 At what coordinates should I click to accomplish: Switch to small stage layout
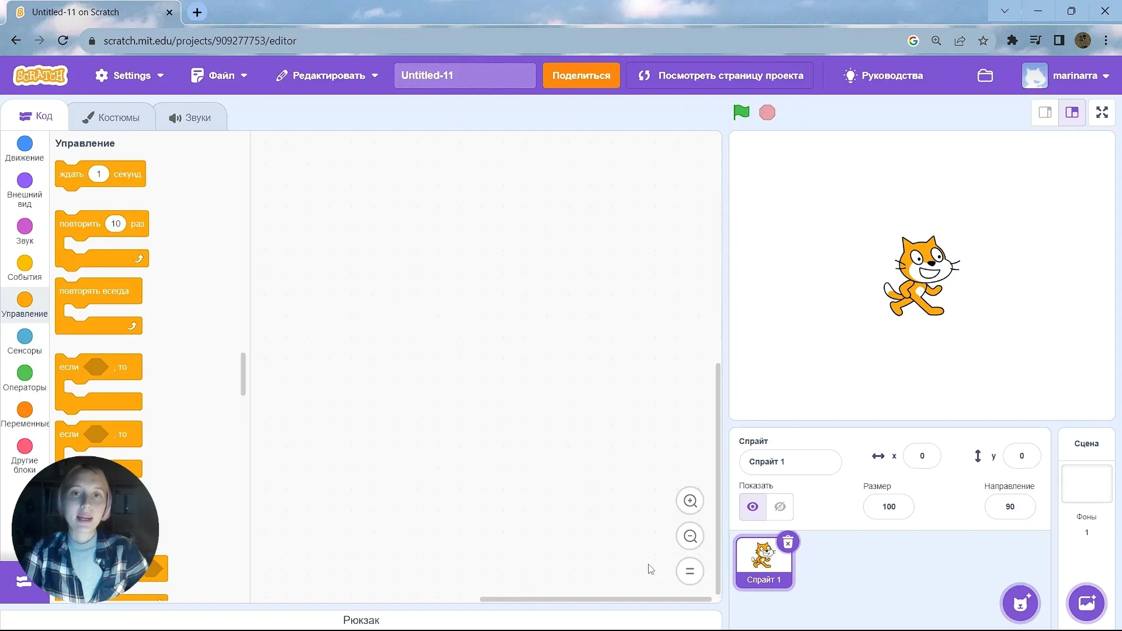(1045, 112)
